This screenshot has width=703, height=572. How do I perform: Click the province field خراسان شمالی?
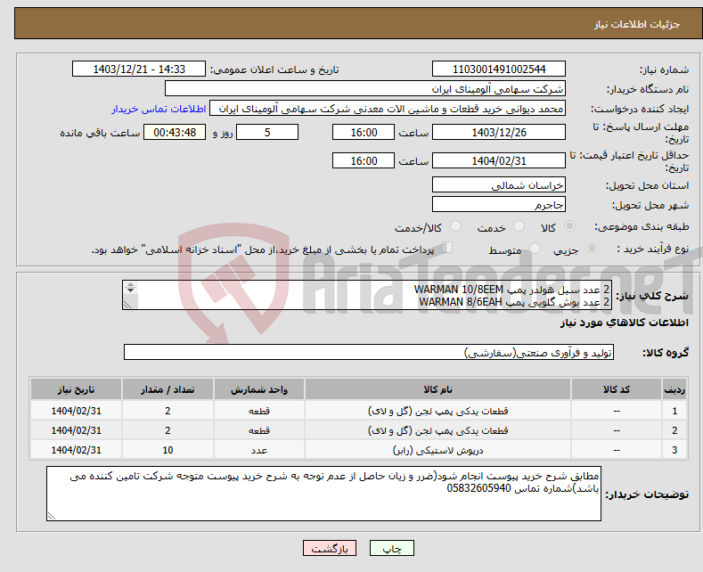click(x=499, y=184)
